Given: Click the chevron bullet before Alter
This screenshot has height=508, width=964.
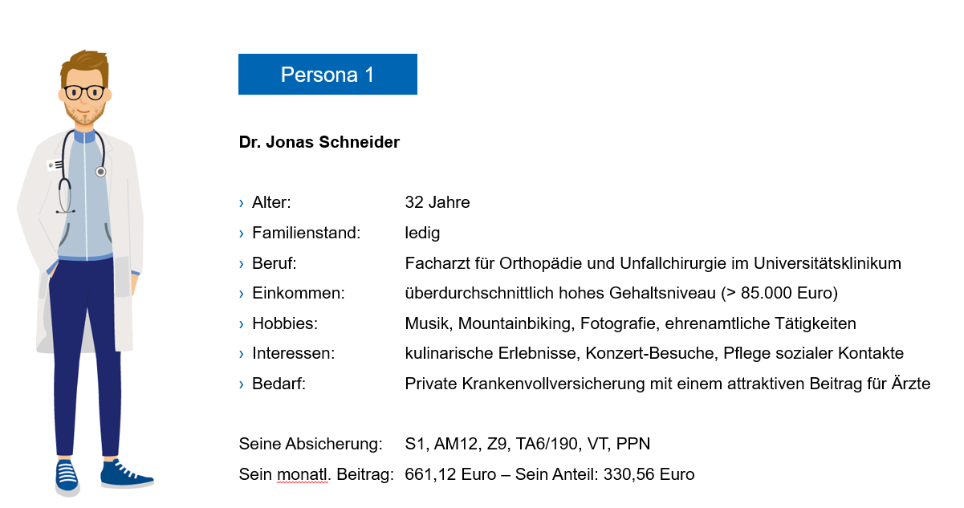Looking at the screenshot, I should pyautogui.click(x=242, y=203).
